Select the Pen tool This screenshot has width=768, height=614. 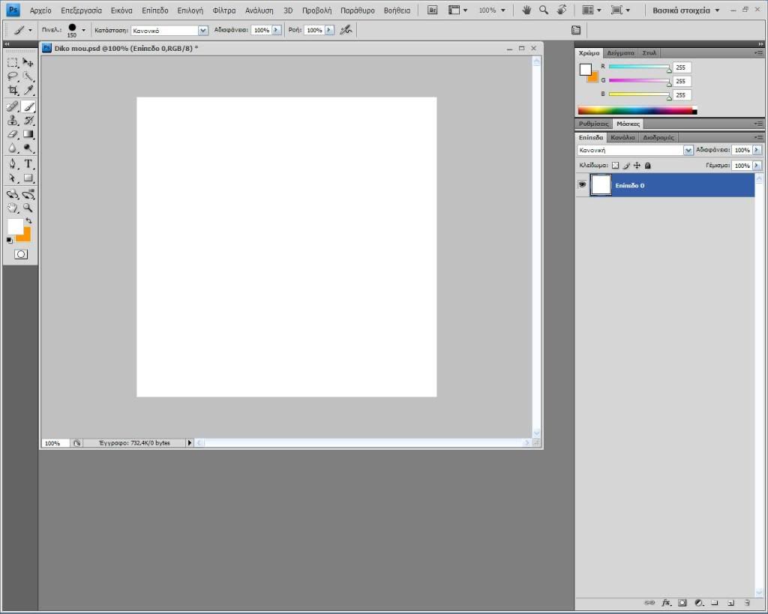coord(13,163)
